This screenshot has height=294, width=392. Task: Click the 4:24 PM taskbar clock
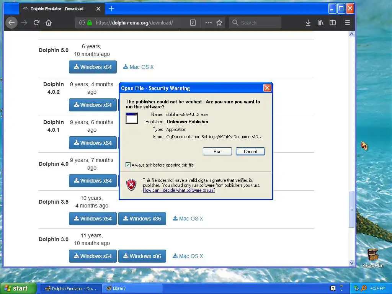pos(378,288)
